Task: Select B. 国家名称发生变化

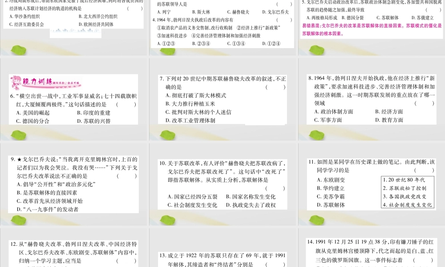Action: 251,197
